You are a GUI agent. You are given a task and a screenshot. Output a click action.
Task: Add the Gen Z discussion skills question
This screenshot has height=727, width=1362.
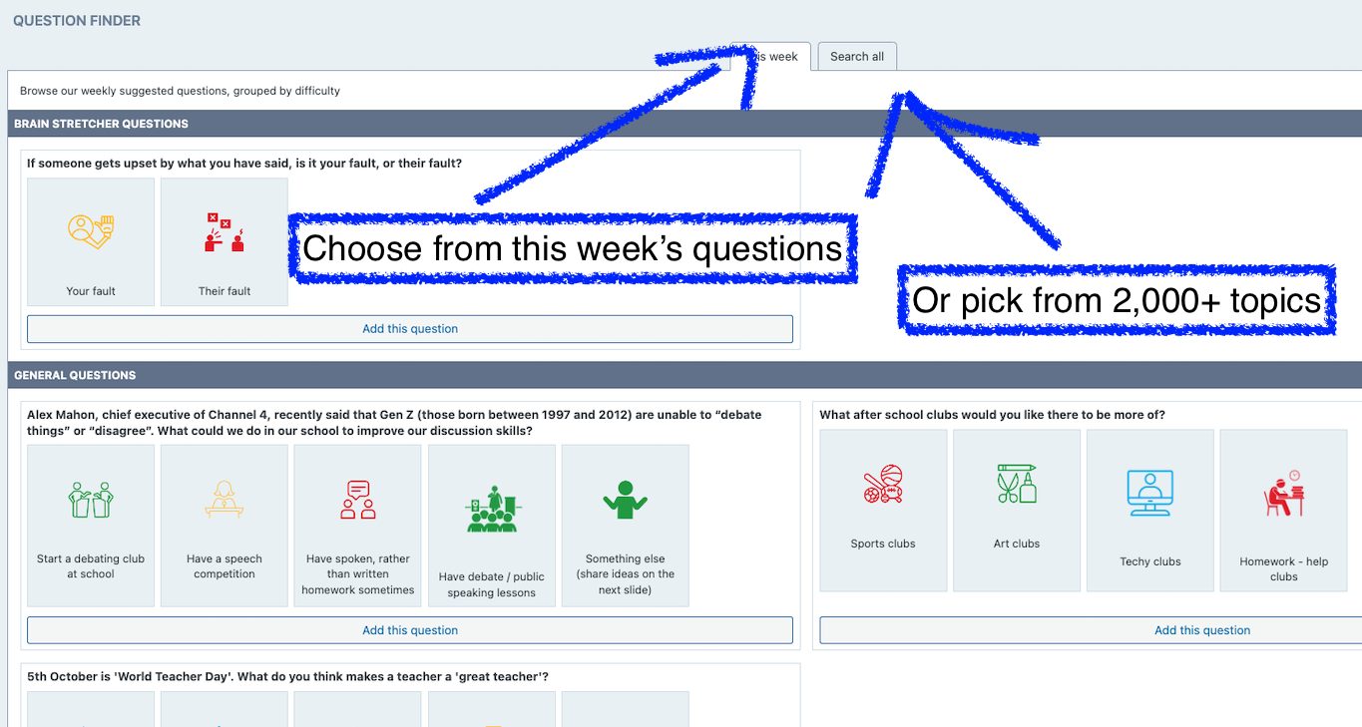point(410,630)
